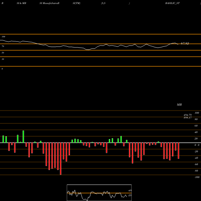This screenshot has width=201, height=201.
Task: Click the '(5,5' parameter text
Action: click(103, 3)
